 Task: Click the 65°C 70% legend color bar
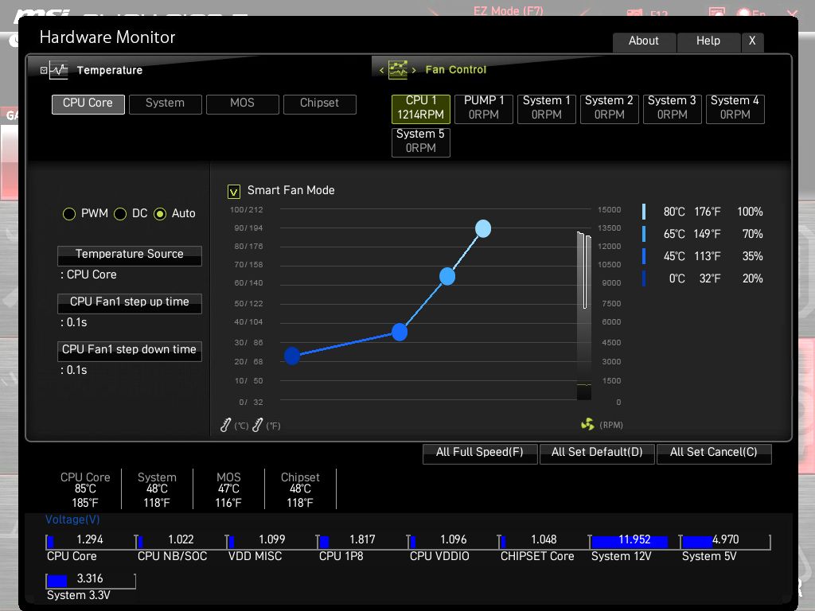644,234
